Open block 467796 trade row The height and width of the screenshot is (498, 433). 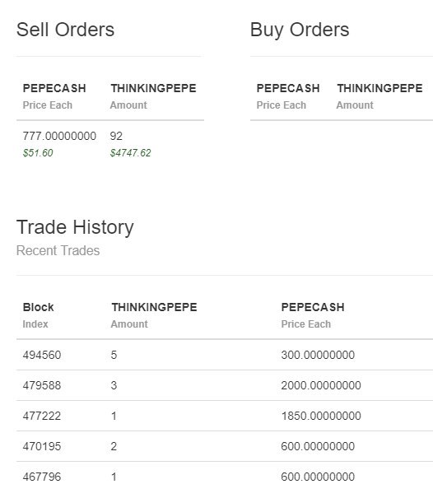click(225, 477)
